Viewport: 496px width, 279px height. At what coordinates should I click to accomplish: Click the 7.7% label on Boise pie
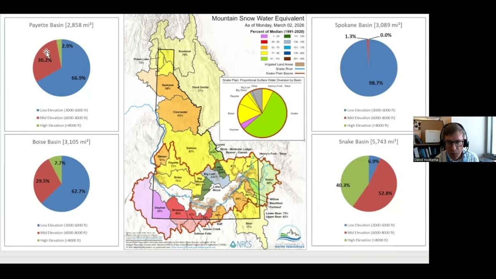(x=60, y=163)
